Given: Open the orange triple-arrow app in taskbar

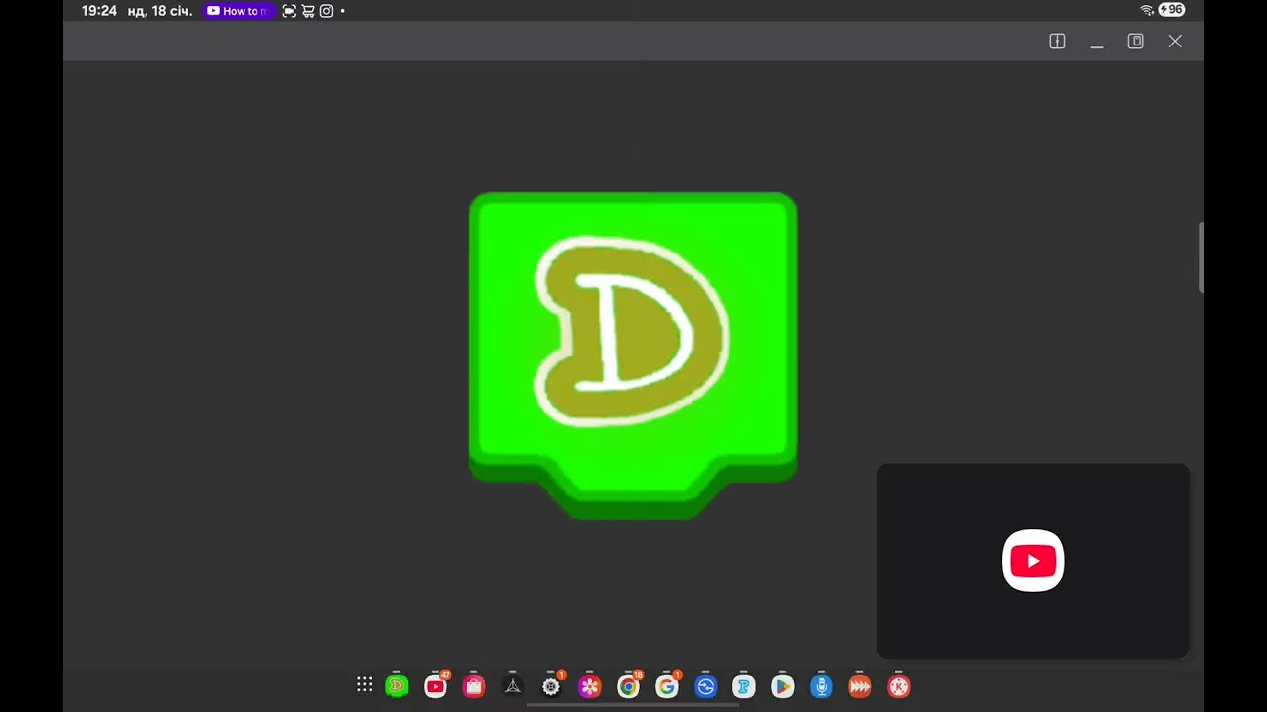Looking at the screenshot, I should coord(860,685).
